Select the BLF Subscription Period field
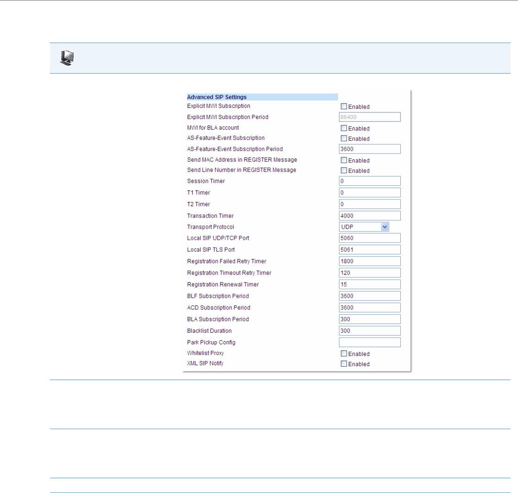 point(370,296)
